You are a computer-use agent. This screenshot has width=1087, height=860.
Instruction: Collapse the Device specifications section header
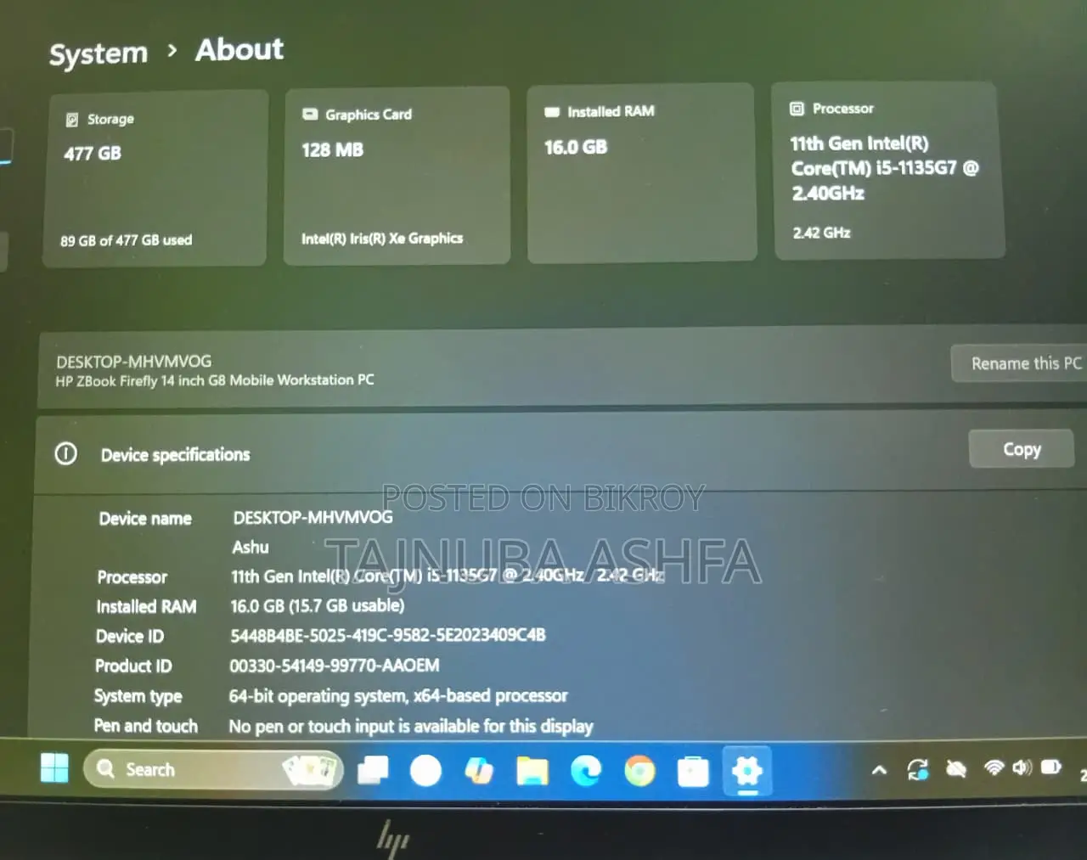[x=560, y=452]
